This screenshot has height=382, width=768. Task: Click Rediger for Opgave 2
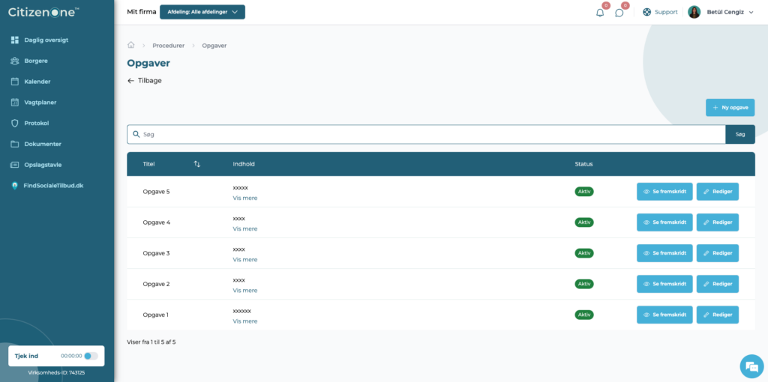718,284
